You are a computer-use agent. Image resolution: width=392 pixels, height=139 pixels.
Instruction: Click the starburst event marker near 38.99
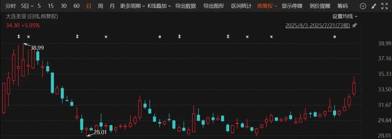(28, 37)
